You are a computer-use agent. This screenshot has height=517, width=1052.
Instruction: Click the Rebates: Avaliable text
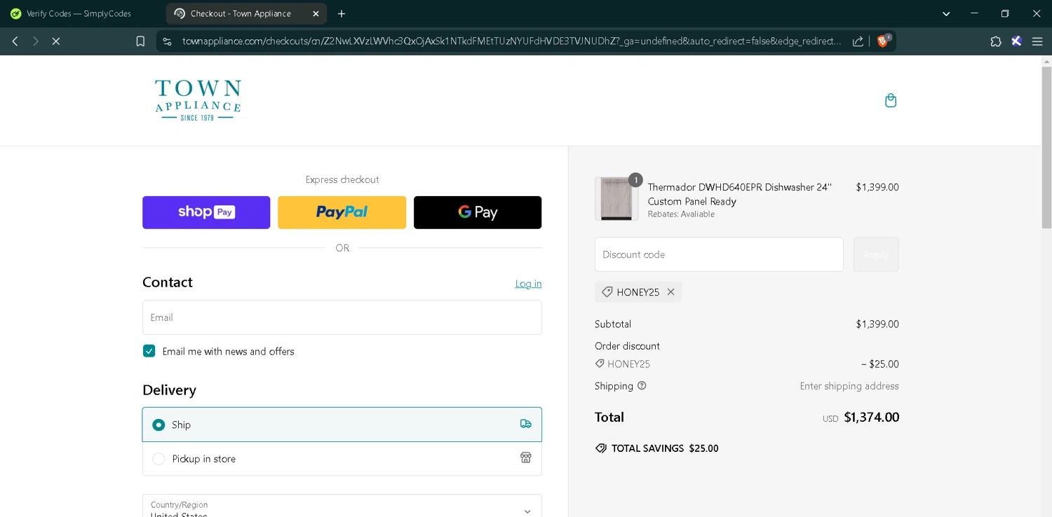[x=681, y=214]
